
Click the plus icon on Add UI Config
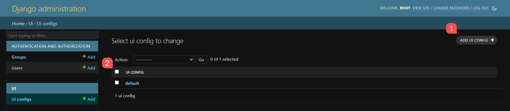[x=492, y=40]
